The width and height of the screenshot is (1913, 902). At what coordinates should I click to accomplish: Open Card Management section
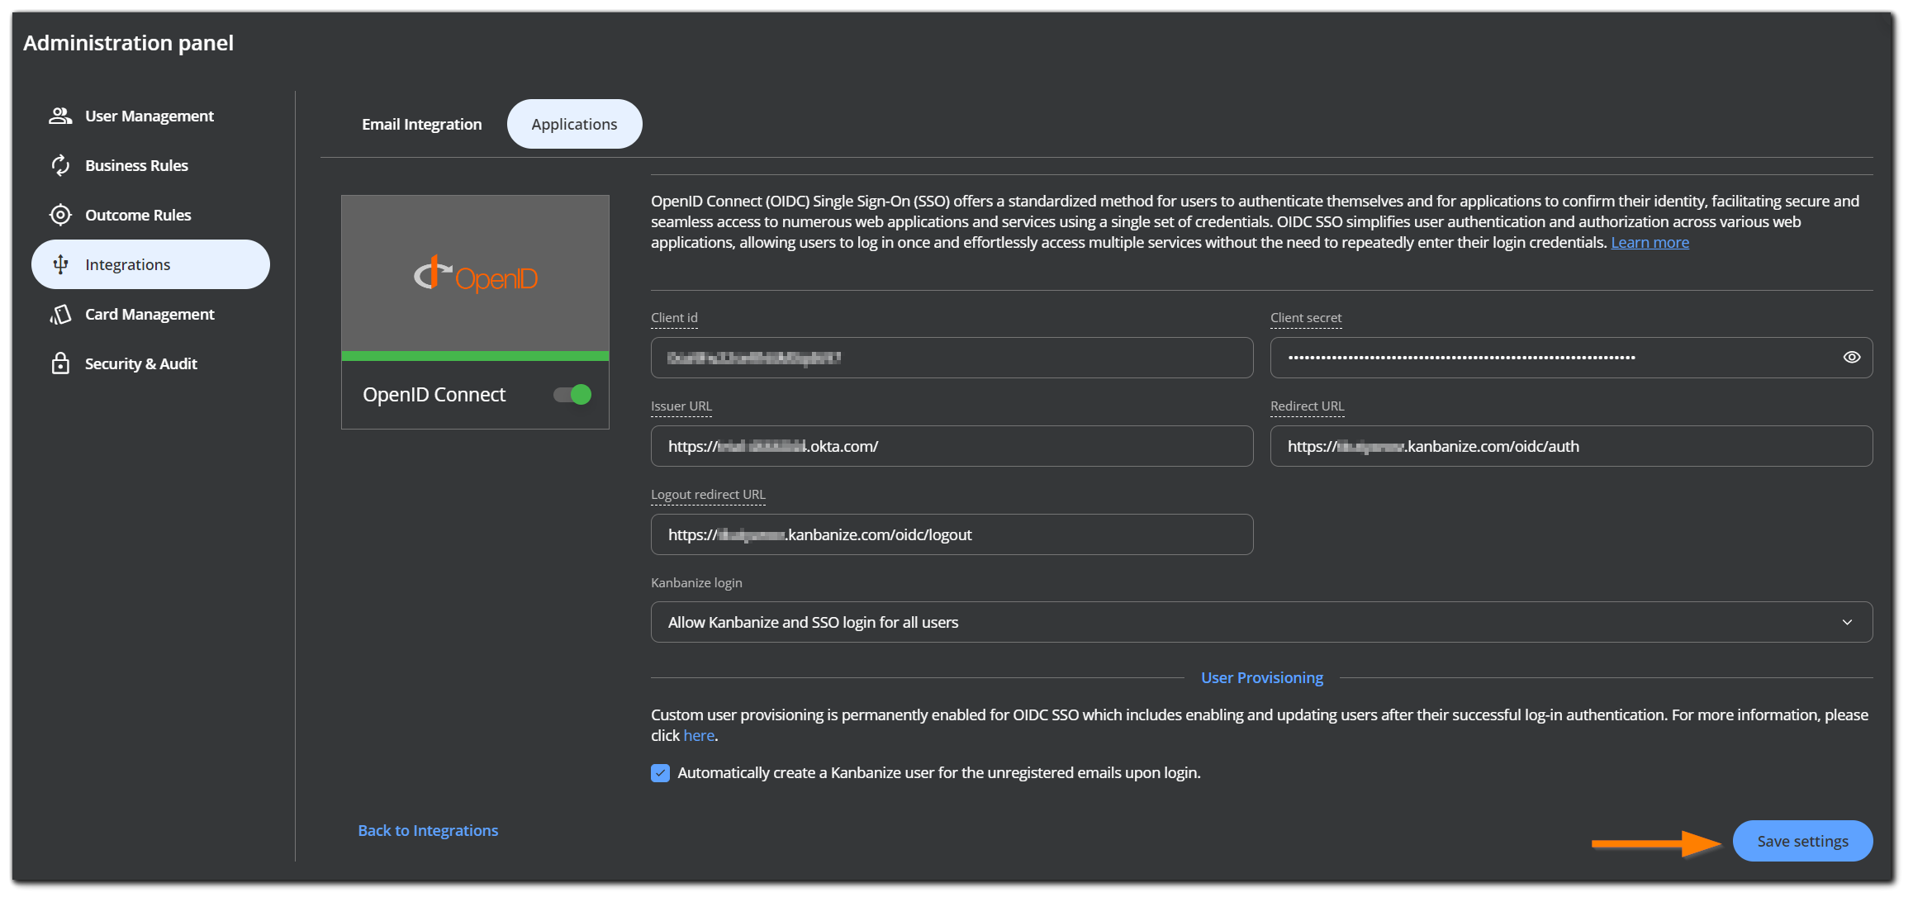pyautogui.click(x=150, y=314)
